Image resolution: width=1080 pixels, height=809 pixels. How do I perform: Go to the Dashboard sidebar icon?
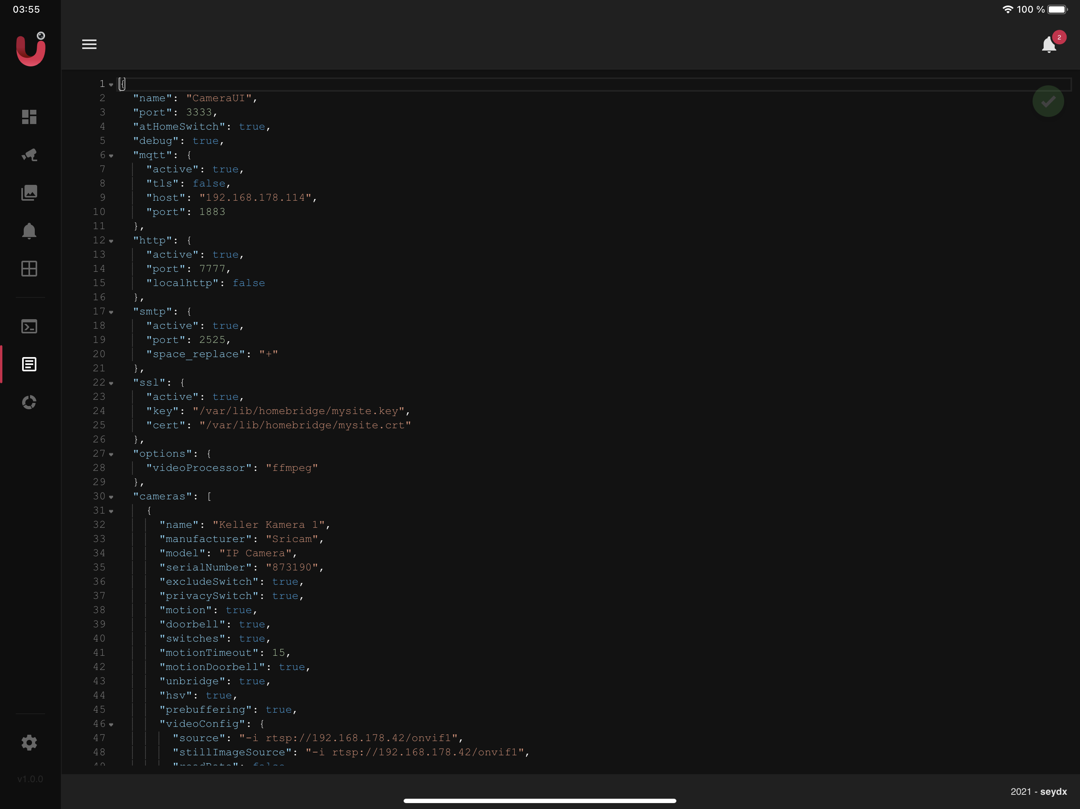(x=29, y=117)
